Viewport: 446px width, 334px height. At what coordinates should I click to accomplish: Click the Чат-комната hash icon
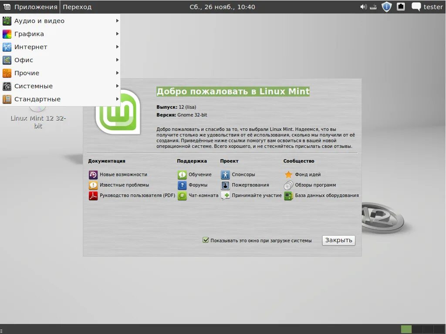pos(182,196)
